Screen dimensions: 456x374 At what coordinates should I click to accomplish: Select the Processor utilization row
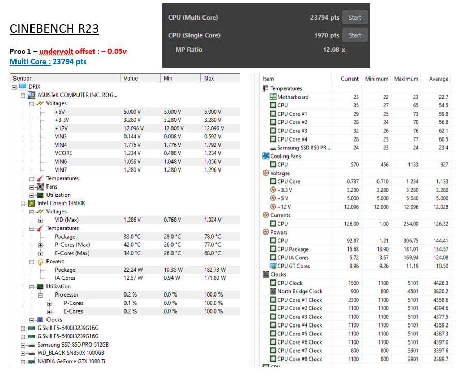click(x=147, y=294)
